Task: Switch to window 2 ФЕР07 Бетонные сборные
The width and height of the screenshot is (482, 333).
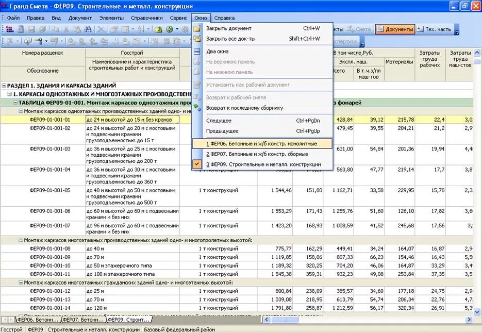Action: pyautogui.click(x=262, y=154)
